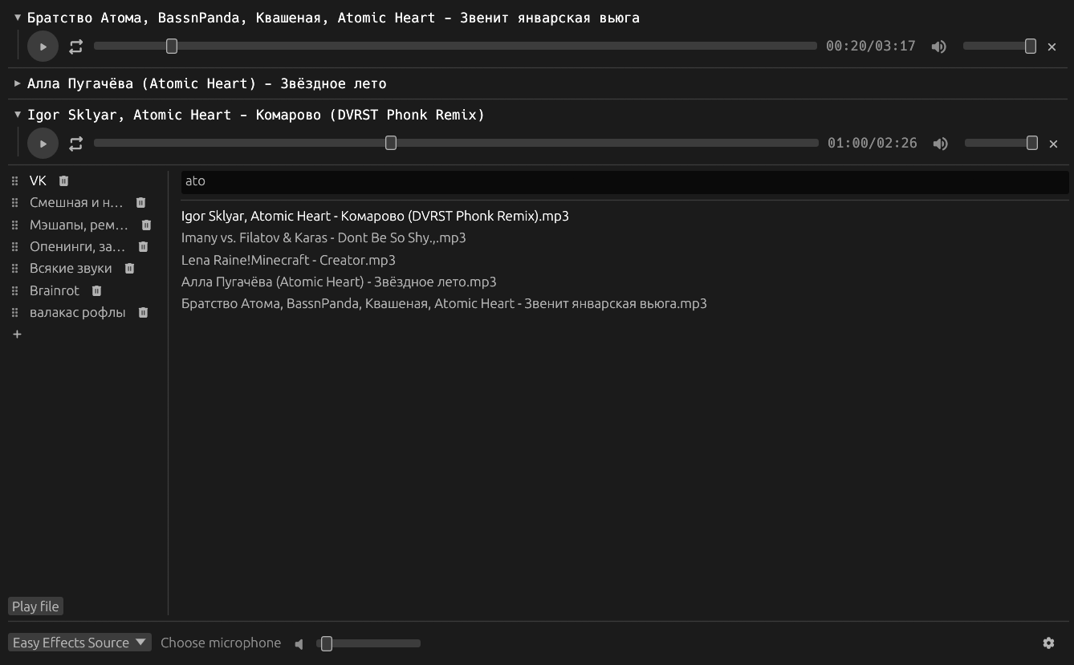Click Choose microphone
This screenshot has width=1074, height=665.
(x=221, y=643)
